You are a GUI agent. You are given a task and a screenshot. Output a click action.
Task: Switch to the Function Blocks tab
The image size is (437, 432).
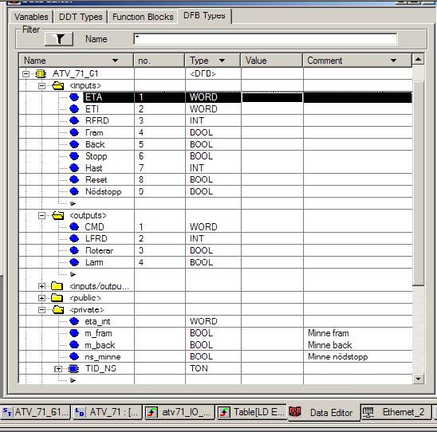[x=143, y=17]
